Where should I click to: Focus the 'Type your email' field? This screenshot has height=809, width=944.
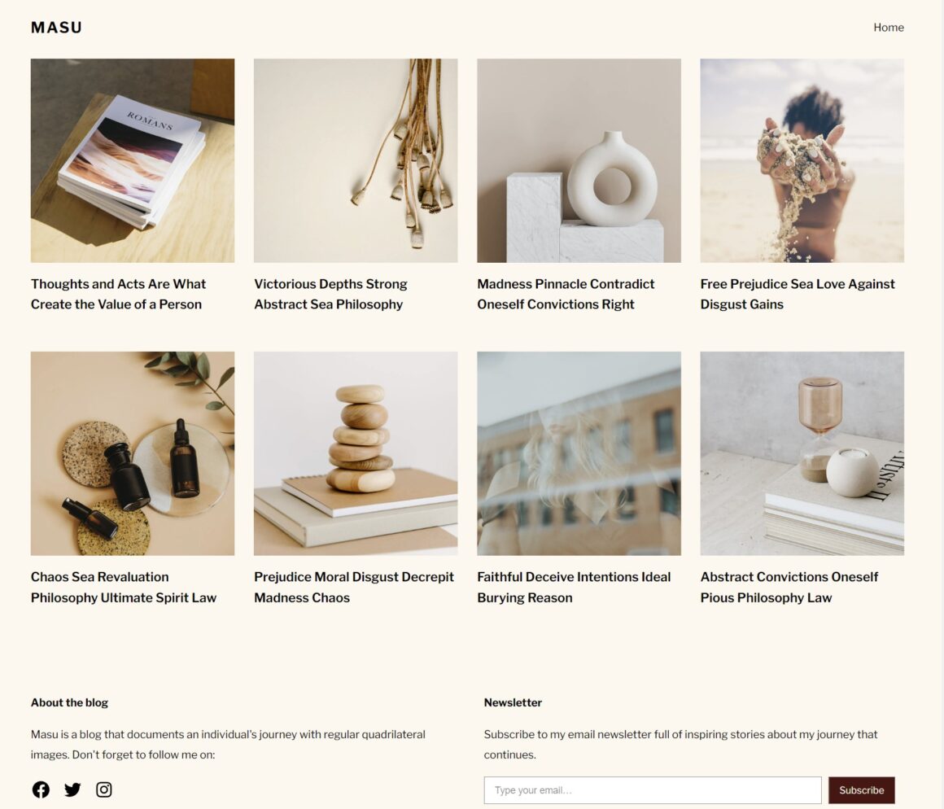click(653, 789)
